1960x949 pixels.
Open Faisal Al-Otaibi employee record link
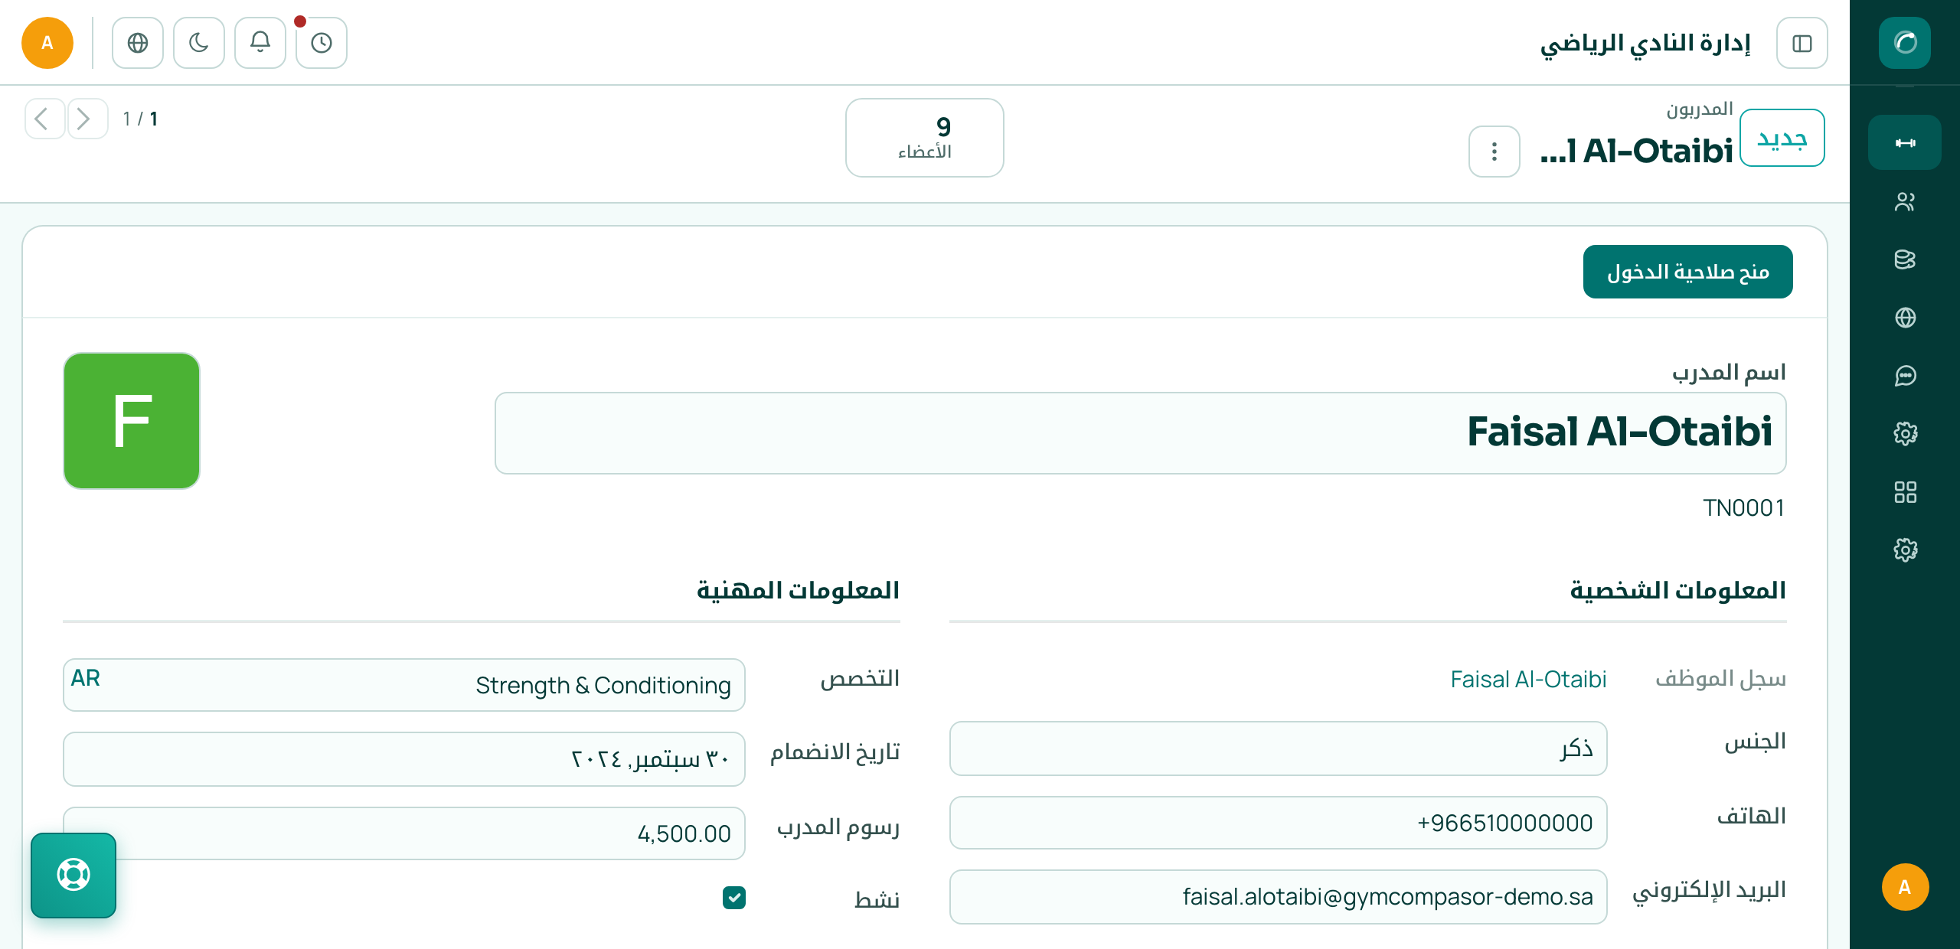1528,679
